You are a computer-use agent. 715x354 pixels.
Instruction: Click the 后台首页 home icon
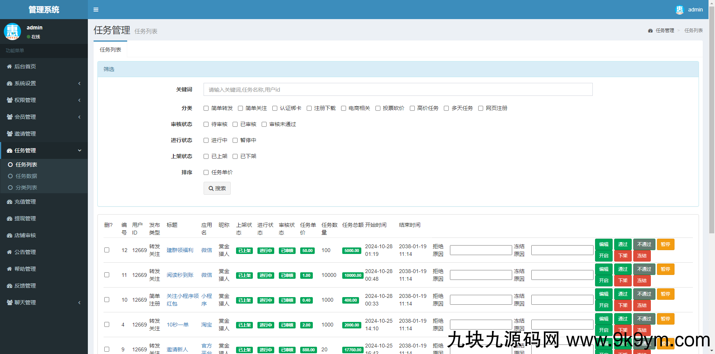[x=10, y=66]
